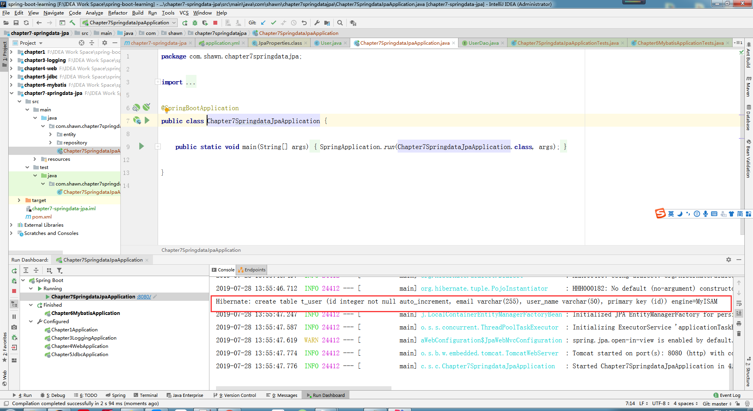Toggle Show Configurations tree view in dashboard
The height and width of the screenshot is (411, 753).
[x=14, y=304]
